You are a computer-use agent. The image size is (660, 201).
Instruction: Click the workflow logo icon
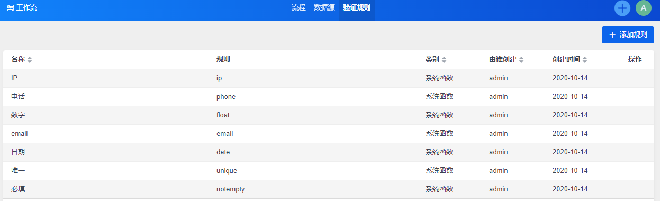(x=11, y=8)
